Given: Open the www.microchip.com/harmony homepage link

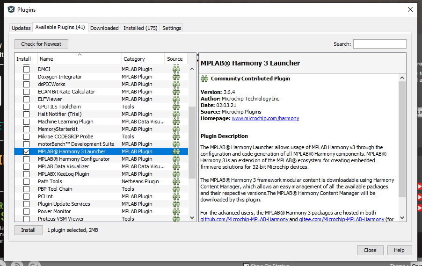Looking at the screenshot, I should point(265,118).
